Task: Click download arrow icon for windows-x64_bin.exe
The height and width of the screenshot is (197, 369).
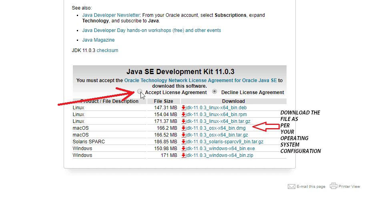Action: 183,149
